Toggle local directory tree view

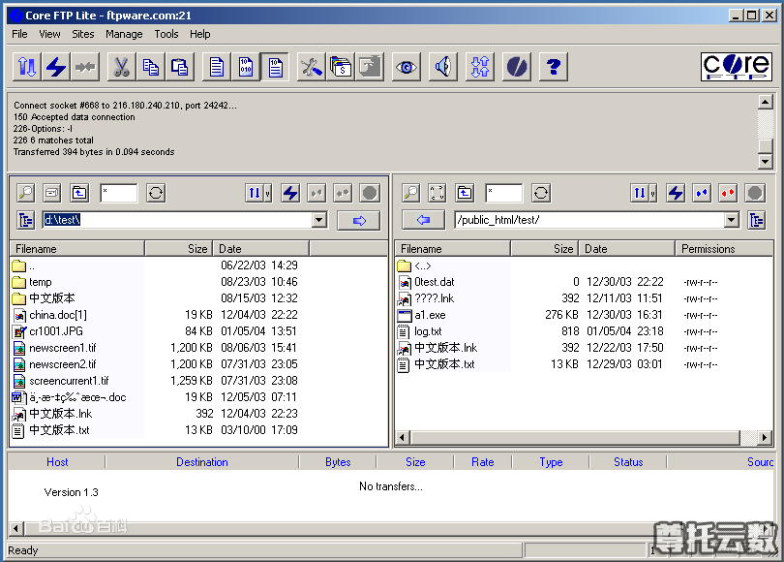click(25, 220)
